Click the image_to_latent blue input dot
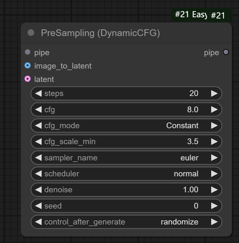The height and width of the screenshot is (243, 239). [27, 66]
